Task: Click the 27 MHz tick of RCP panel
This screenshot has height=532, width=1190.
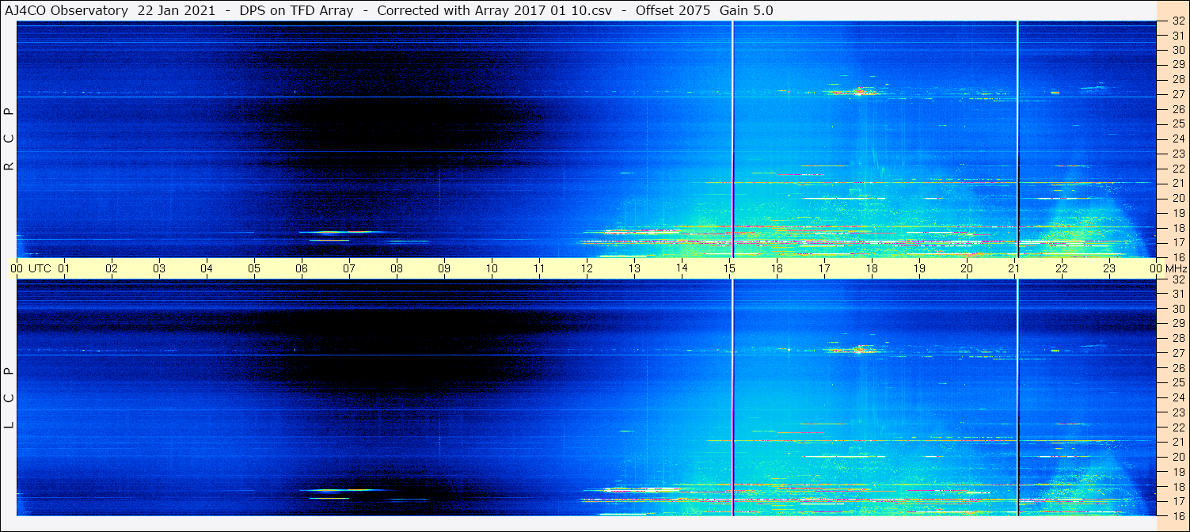Action: pyautogui.click(x=1177, y=94)
